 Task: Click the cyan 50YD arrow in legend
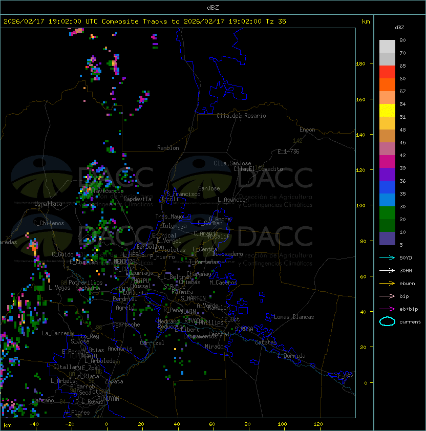[x=387, y=257]
